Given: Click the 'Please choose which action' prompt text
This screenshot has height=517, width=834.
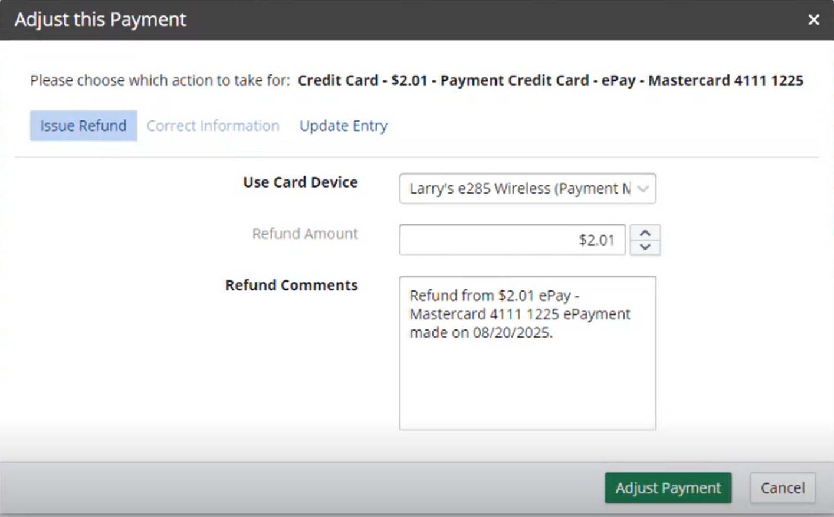Looking at the screenshot, I should click(160, 80).
